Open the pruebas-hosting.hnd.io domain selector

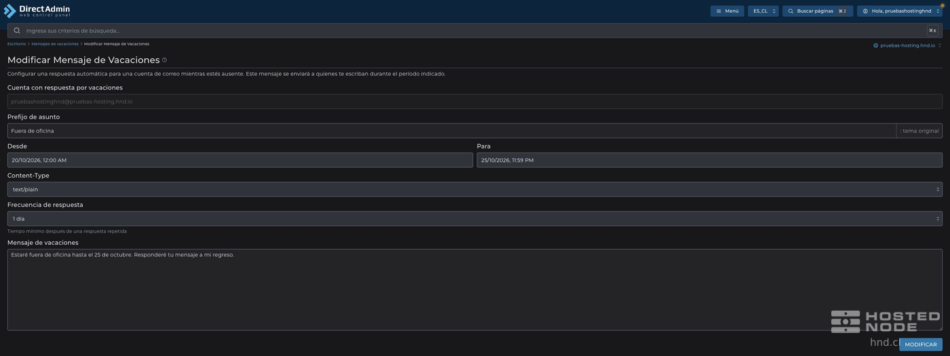click(907, 45)
